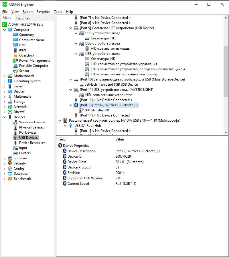Click the device tree scroll down arrow
229x257 pixels.
coord(226,132)
